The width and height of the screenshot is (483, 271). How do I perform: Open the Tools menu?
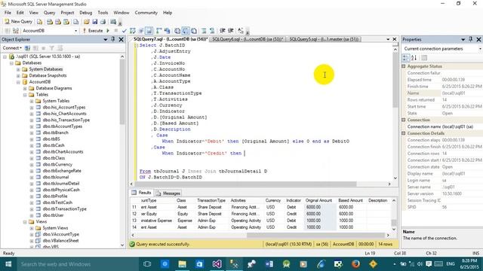point(103,13)
